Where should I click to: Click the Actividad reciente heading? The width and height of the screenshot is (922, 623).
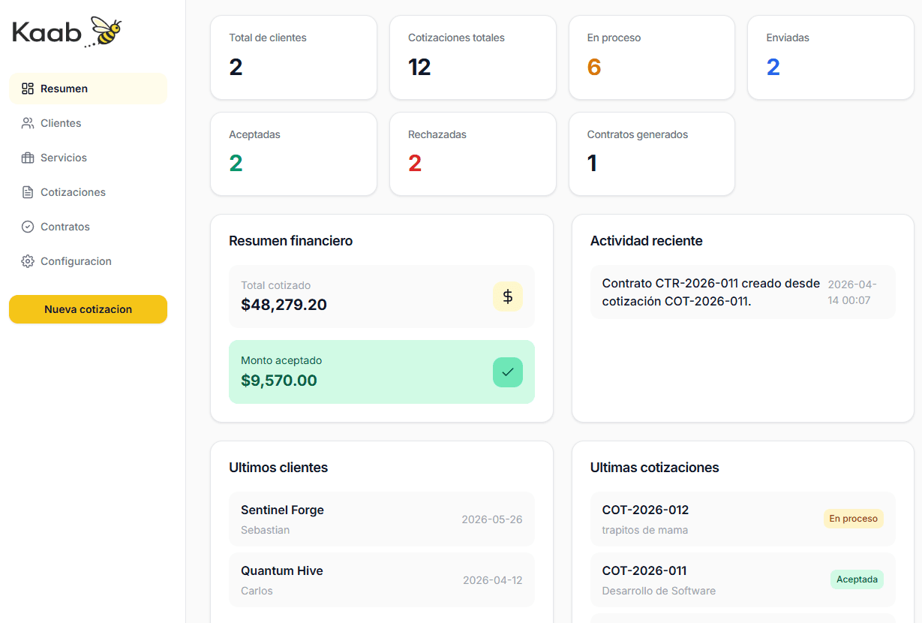[x=647, y=241]
